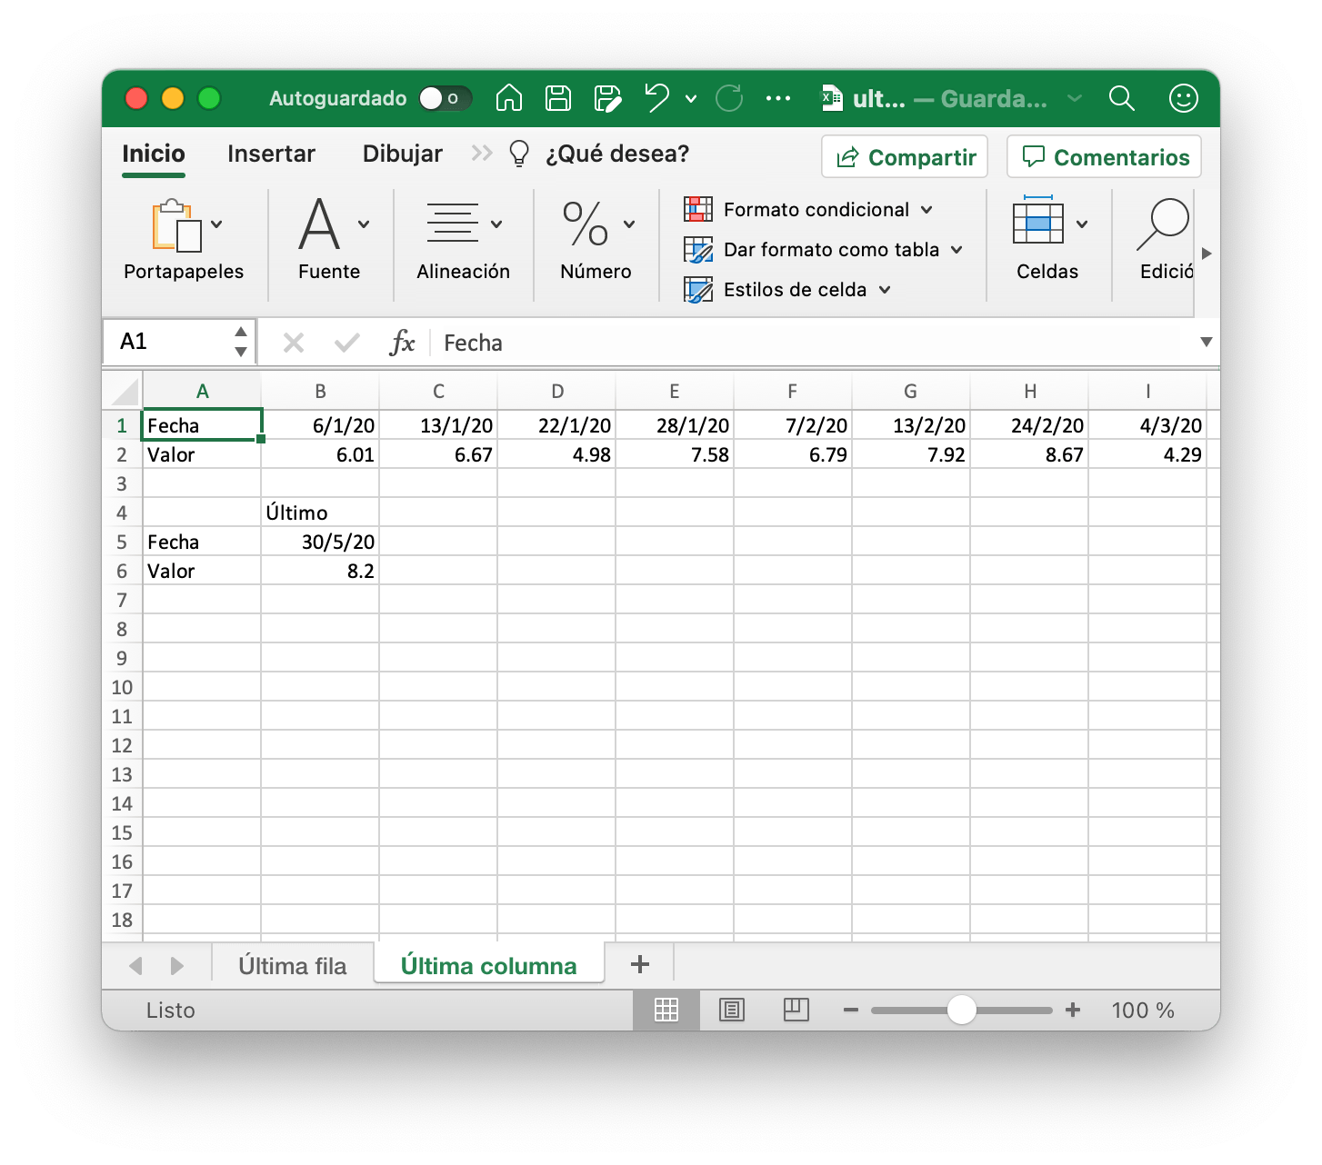Select cell containing 8.2
1322x1165 pixels.
pos(320,571)
